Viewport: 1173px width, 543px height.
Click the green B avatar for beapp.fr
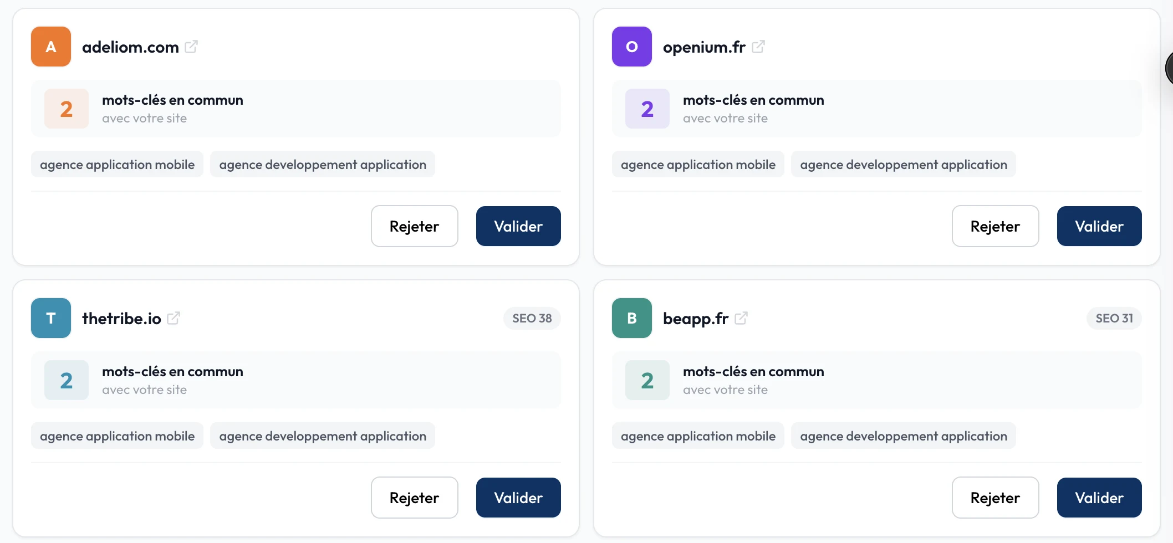(632, 318)
